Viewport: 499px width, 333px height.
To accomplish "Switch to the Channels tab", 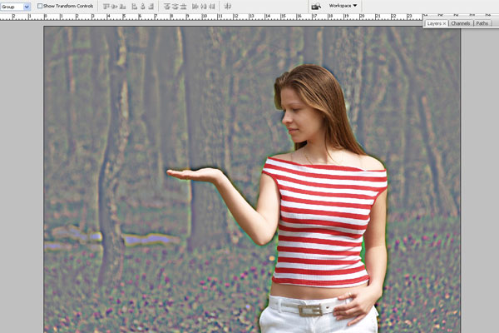I will click(x=461, y=23).
